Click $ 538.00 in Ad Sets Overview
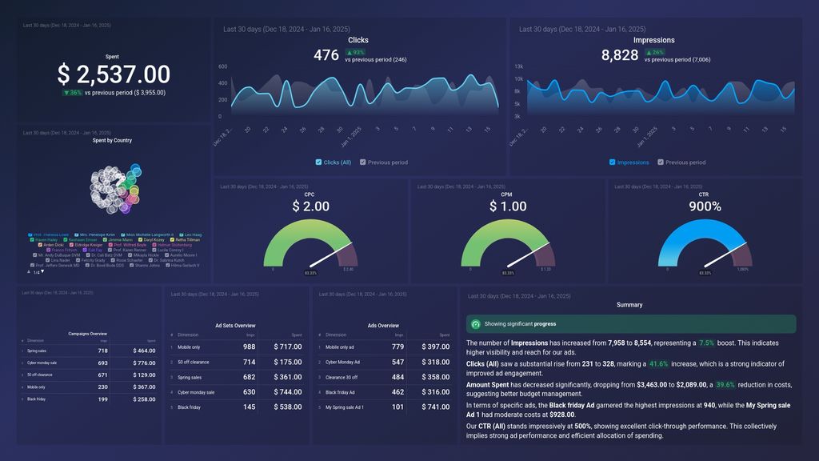Screen dimensions: 819x461 click(288, 407)
